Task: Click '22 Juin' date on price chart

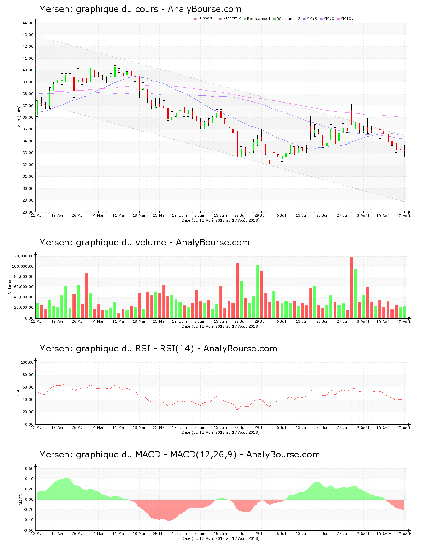Action: click(241, 216)
